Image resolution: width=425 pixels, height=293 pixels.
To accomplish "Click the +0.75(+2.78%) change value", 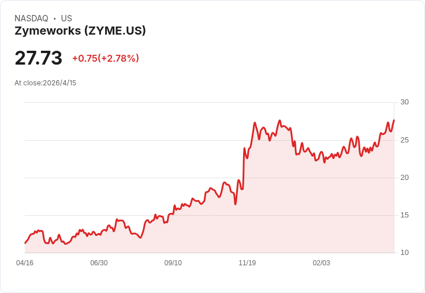I will pos(106,58).
